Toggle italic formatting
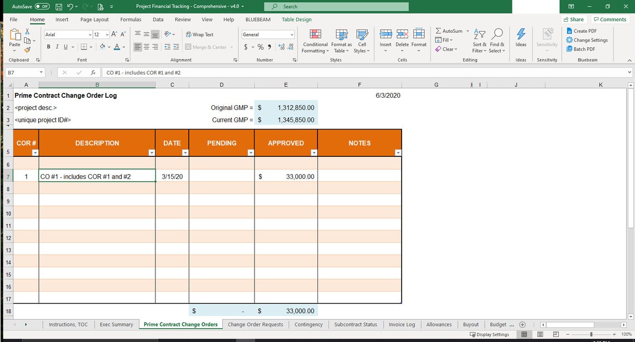Viewport: 635px width, 342px height. click(x=56, y=47)
